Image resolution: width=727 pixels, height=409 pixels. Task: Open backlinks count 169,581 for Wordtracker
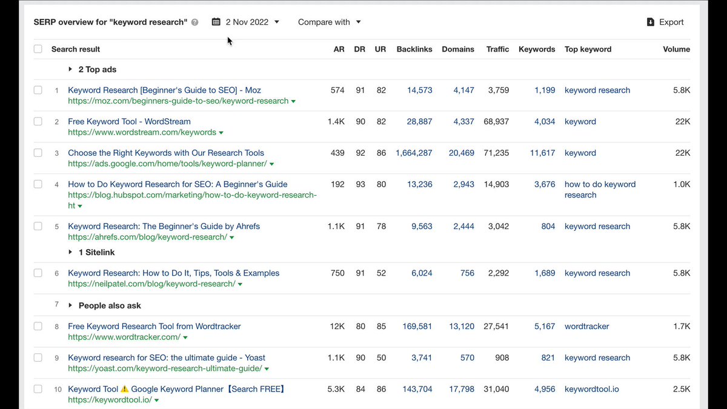pyautogui.click(x=417, y=327)
